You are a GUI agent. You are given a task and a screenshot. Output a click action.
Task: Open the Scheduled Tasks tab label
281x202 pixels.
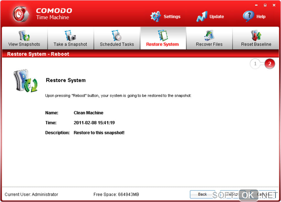(117, 44)
